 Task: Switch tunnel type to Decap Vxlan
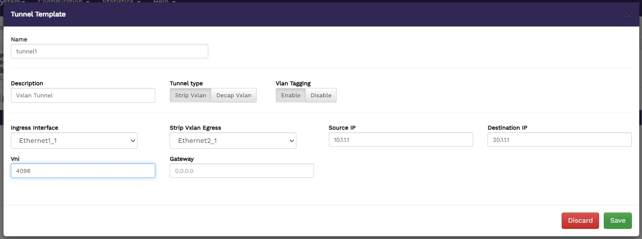(234, 95)
